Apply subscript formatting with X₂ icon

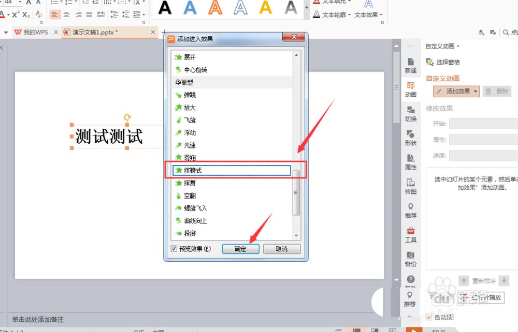tap(26, 15)
